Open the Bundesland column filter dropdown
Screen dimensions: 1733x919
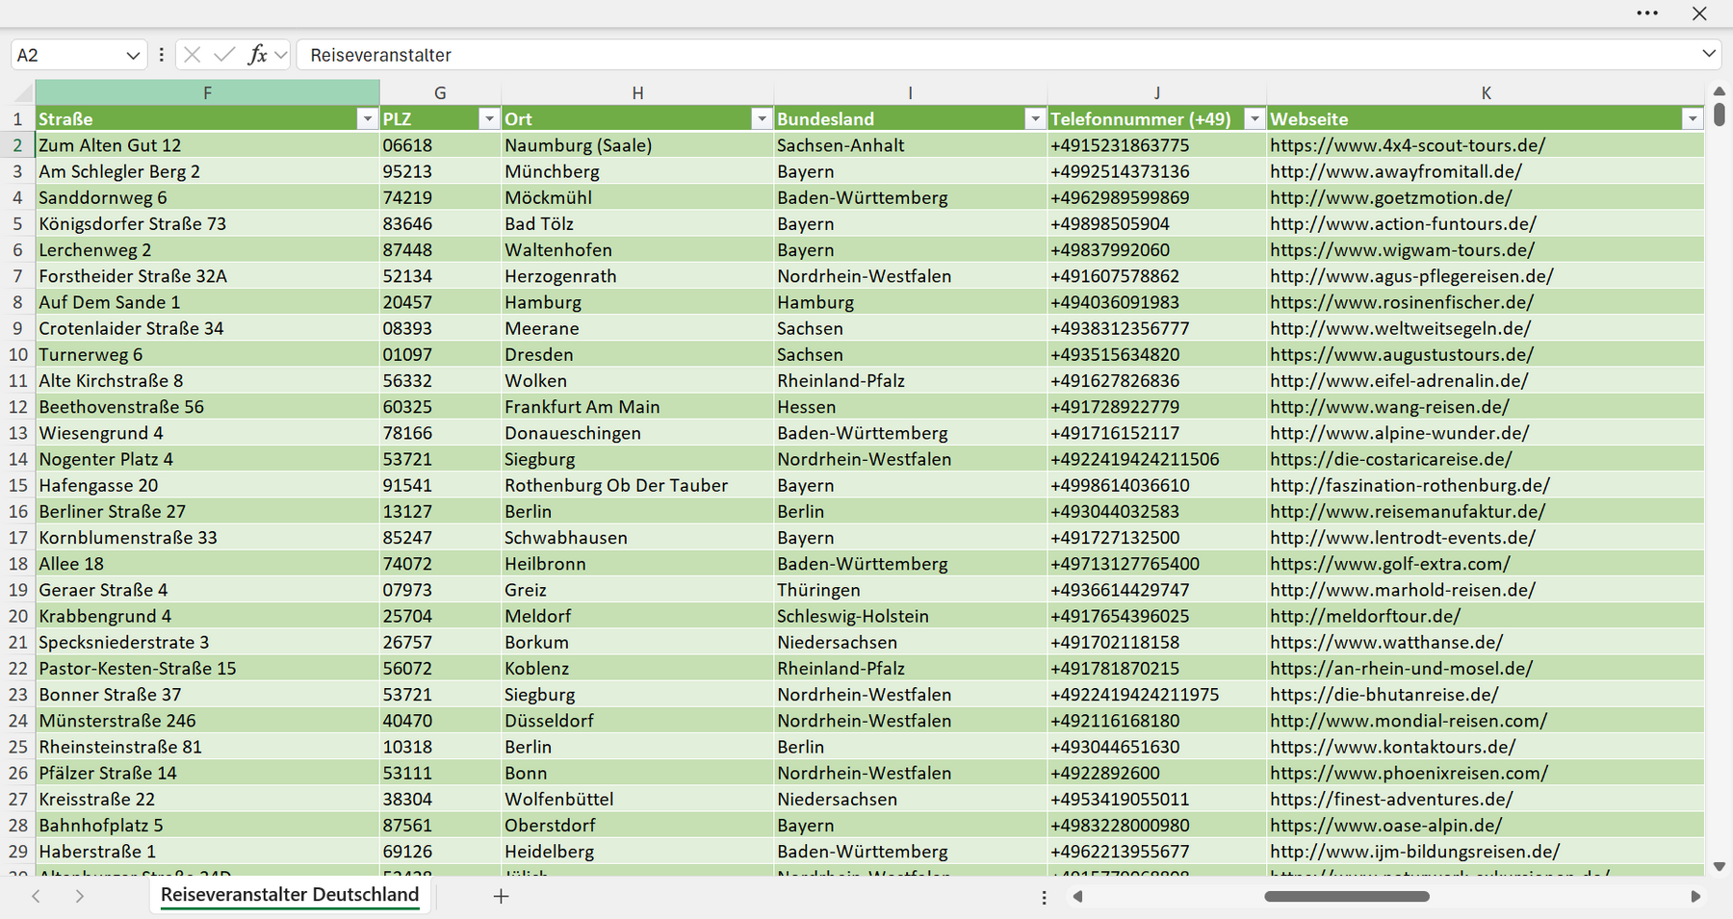click(x=1035, y=118)
